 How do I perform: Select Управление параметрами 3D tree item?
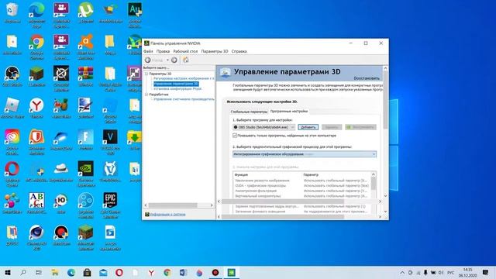(176, 84)
